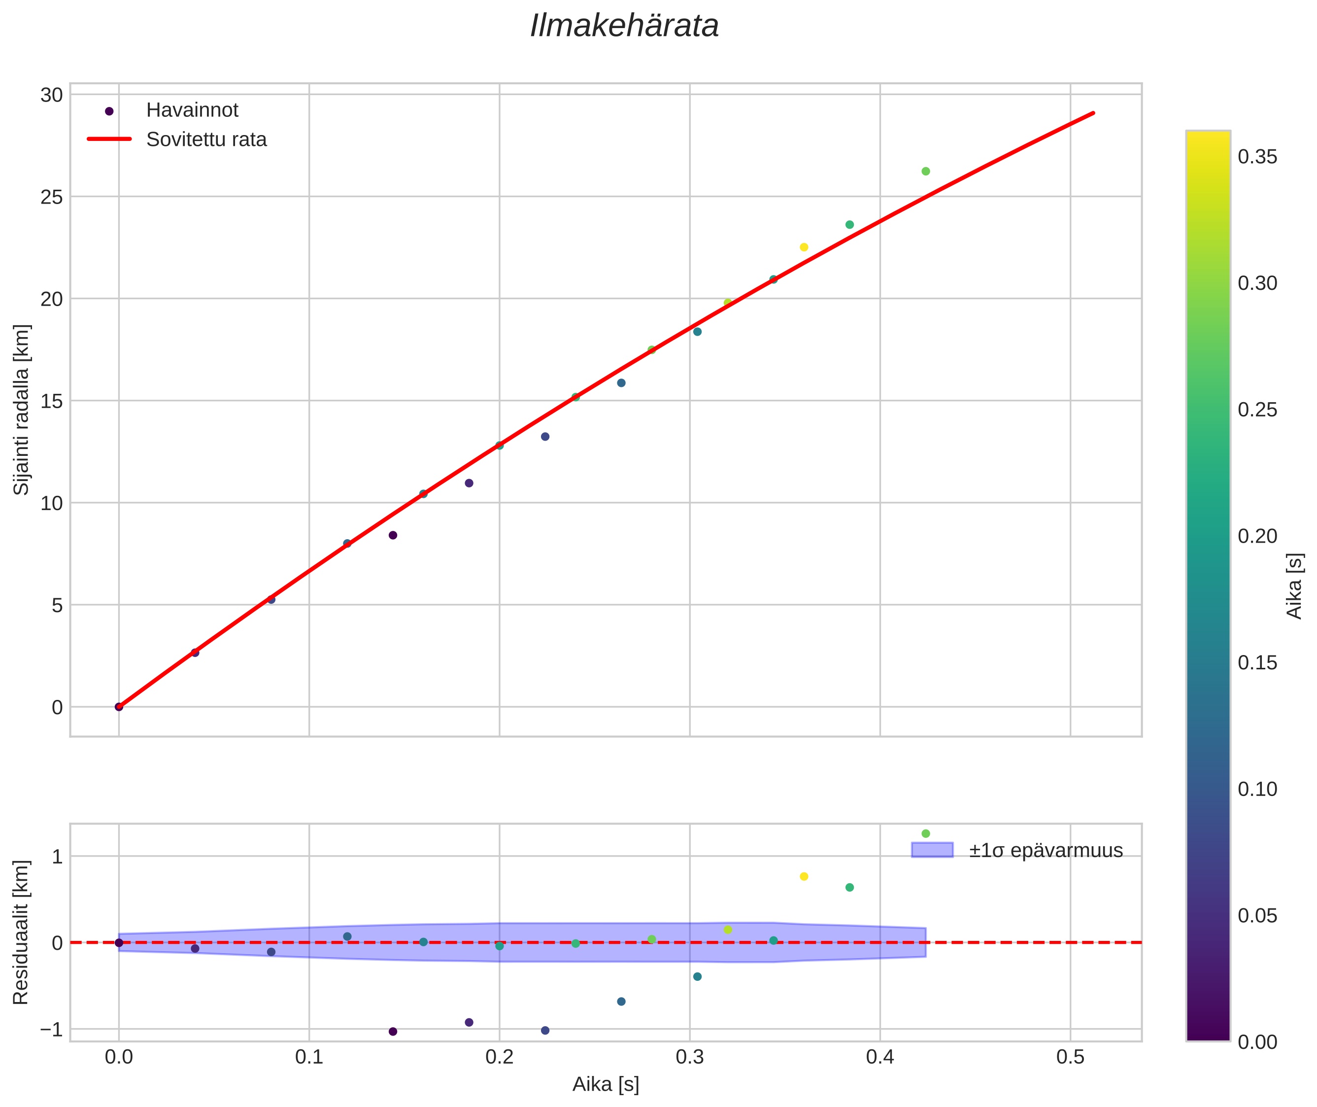Click the 0.20 colorbar tick label
The height and width of the screenshot is (1107, 1317).
(1257, 536)
